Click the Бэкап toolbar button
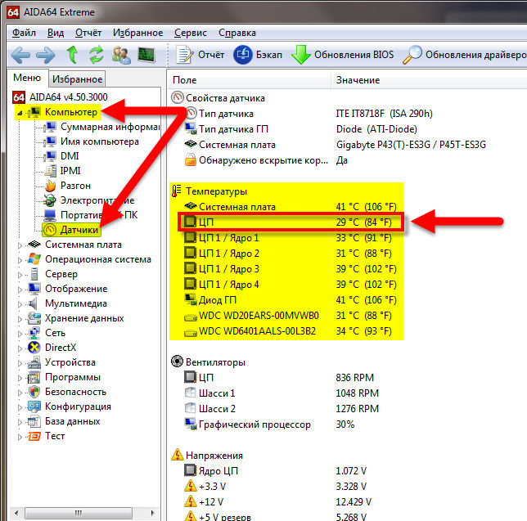Viewport: 527px width, 521px height. coord(258,55)
